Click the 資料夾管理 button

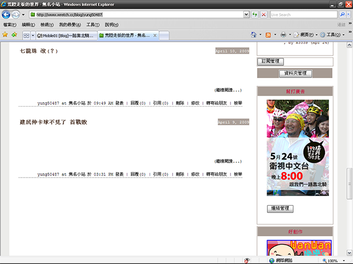296,73
